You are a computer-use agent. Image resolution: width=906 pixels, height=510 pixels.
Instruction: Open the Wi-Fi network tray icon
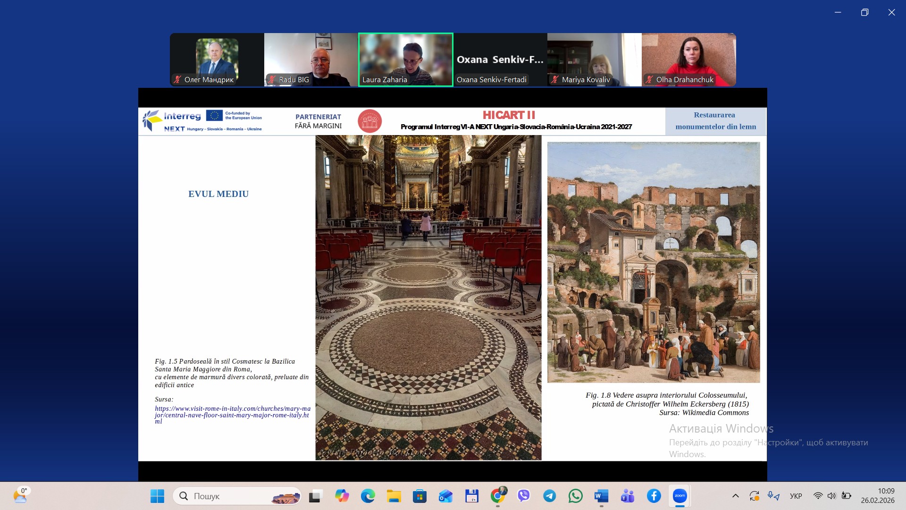click(x=818, y=496)
